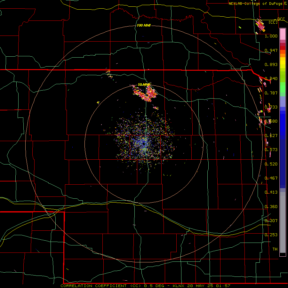
Task: Pick the lavender color bar segment
Action: click(283, 101)
